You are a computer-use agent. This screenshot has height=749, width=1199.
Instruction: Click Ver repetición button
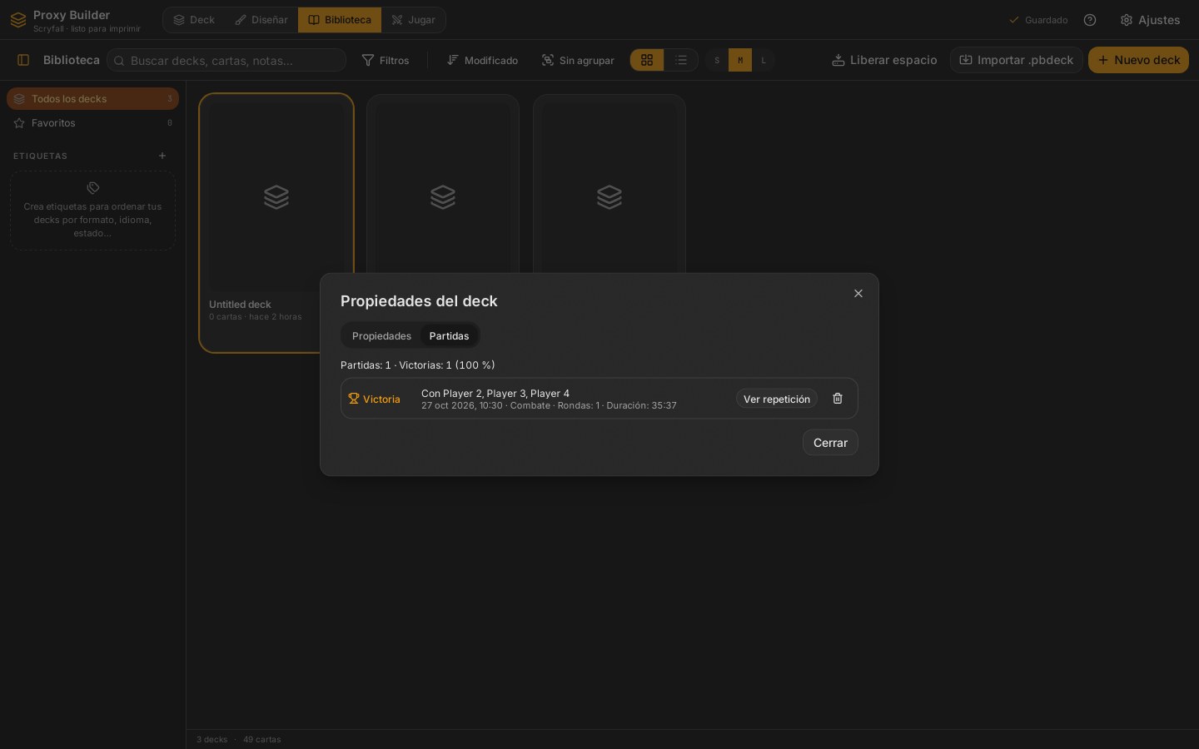click(x=777, y=399)
